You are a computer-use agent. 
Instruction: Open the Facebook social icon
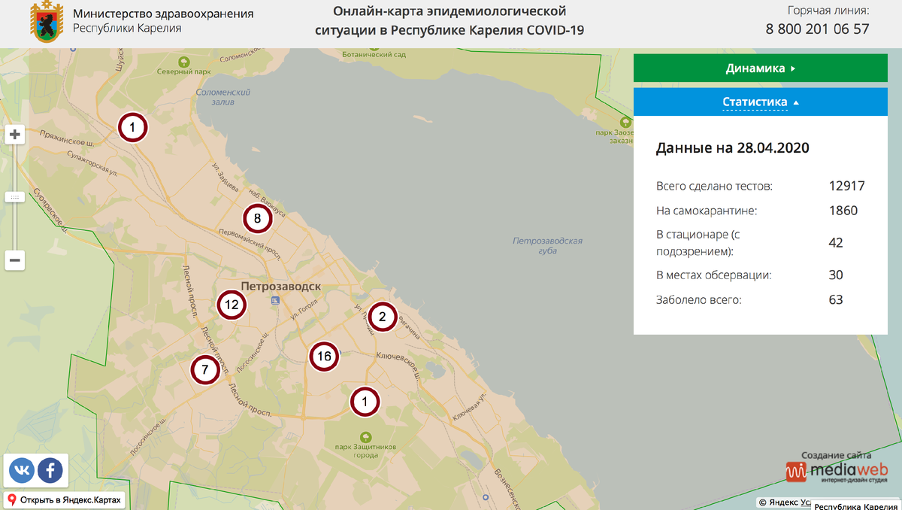(x=50, y=470)
